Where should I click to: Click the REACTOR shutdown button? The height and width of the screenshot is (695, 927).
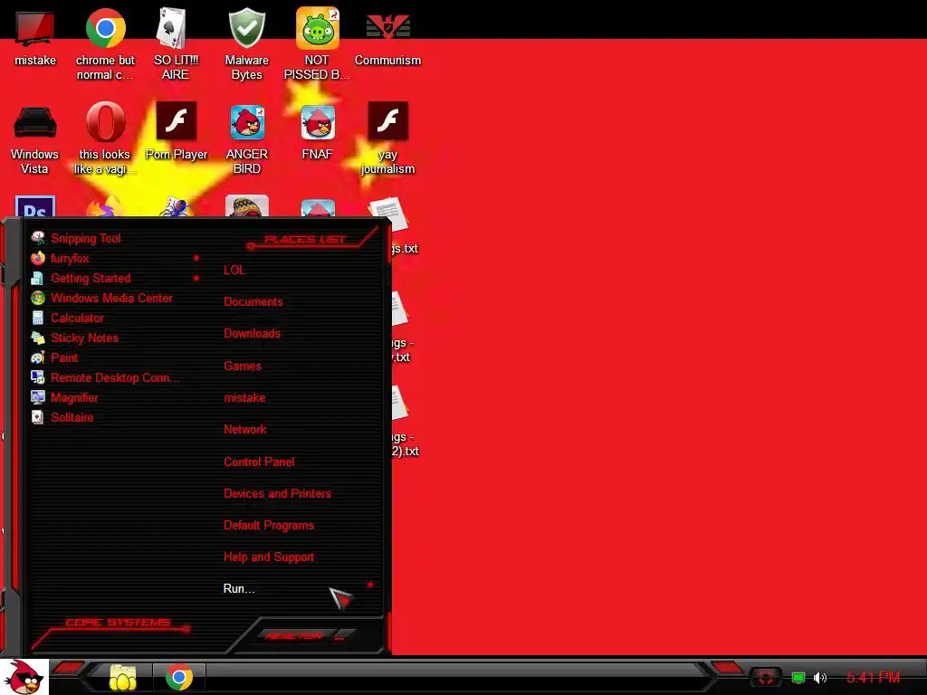coord(294,636)
